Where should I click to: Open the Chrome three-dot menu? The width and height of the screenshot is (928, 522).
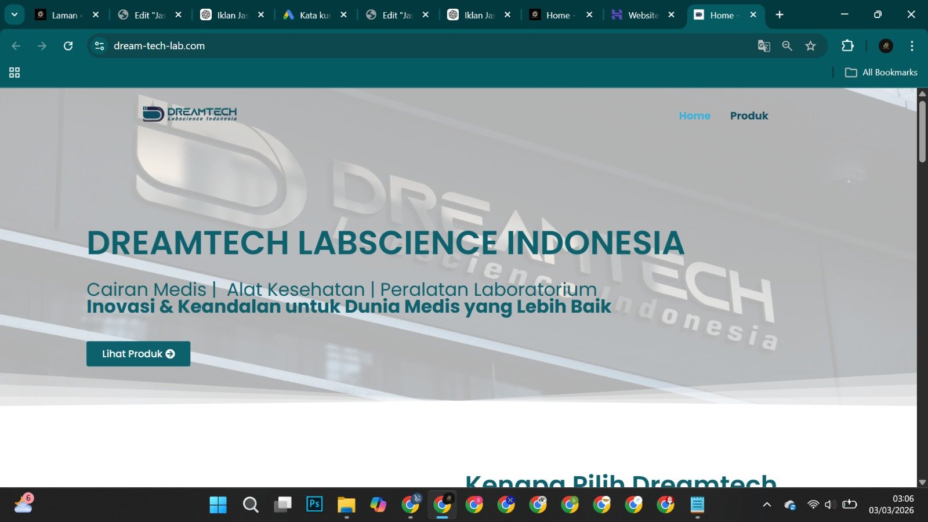tap(912, 46)
